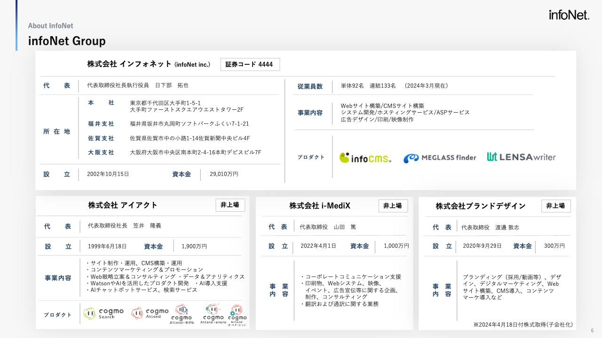Select the infoCMS product logo
Screen dimensions: 602x338
[x=365, y=158]
